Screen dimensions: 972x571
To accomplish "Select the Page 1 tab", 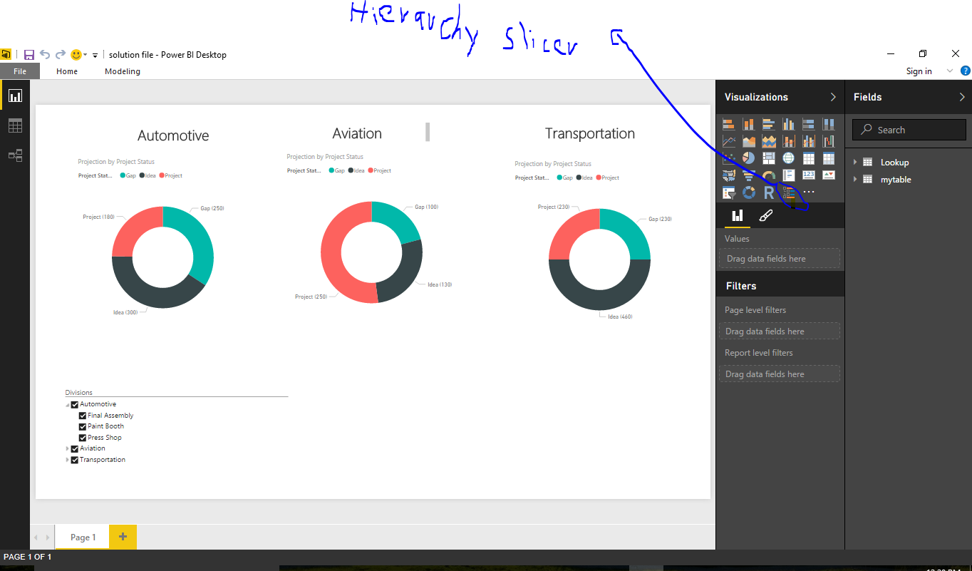I will point(83,537).
